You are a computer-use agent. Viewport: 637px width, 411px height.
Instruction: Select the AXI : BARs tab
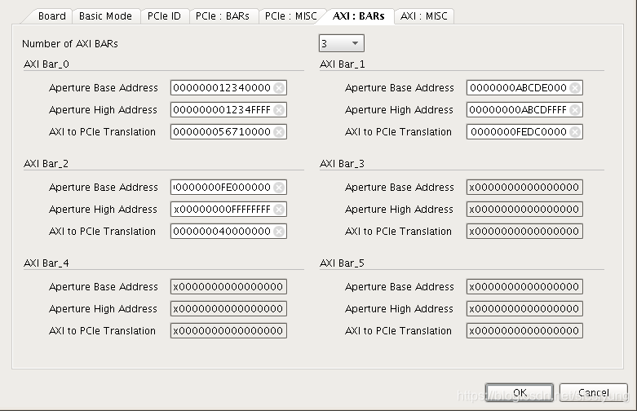tap(358, 16)
